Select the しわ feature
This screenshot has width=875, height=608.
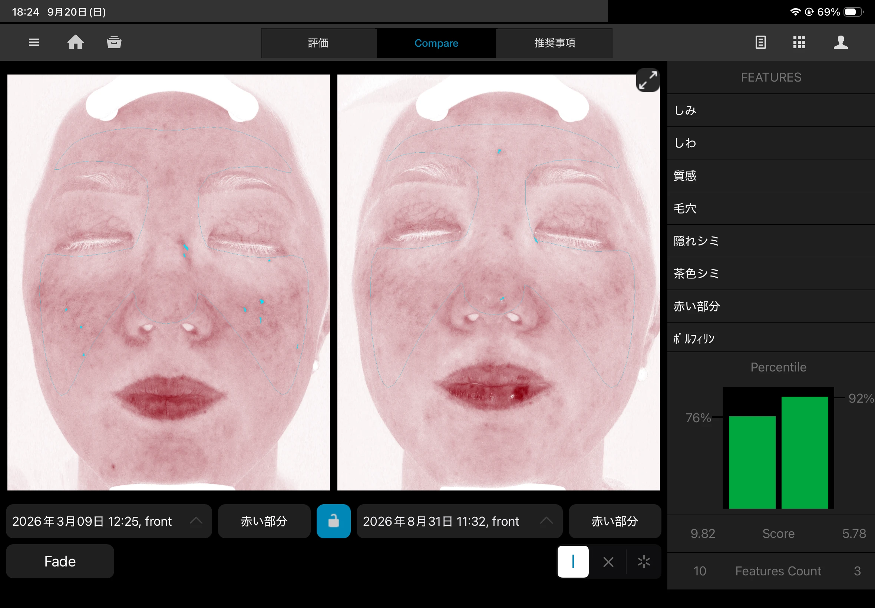coord(771,143)
